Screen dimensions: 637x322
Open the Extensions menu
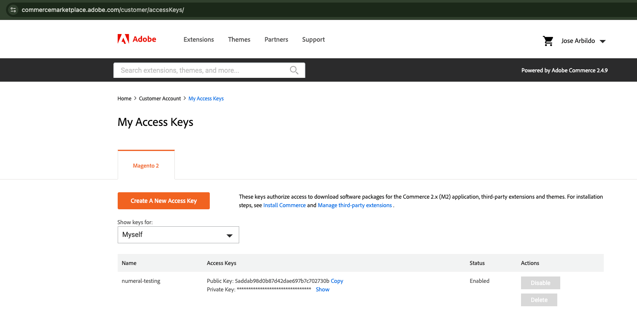point(199,40)
